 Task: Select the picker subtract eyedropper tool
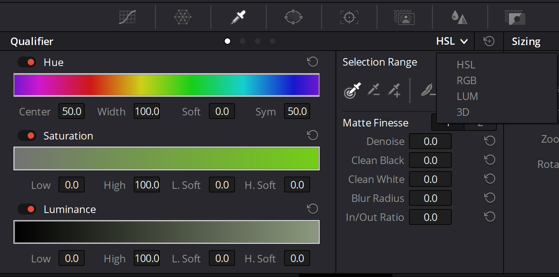pos(373,90)
